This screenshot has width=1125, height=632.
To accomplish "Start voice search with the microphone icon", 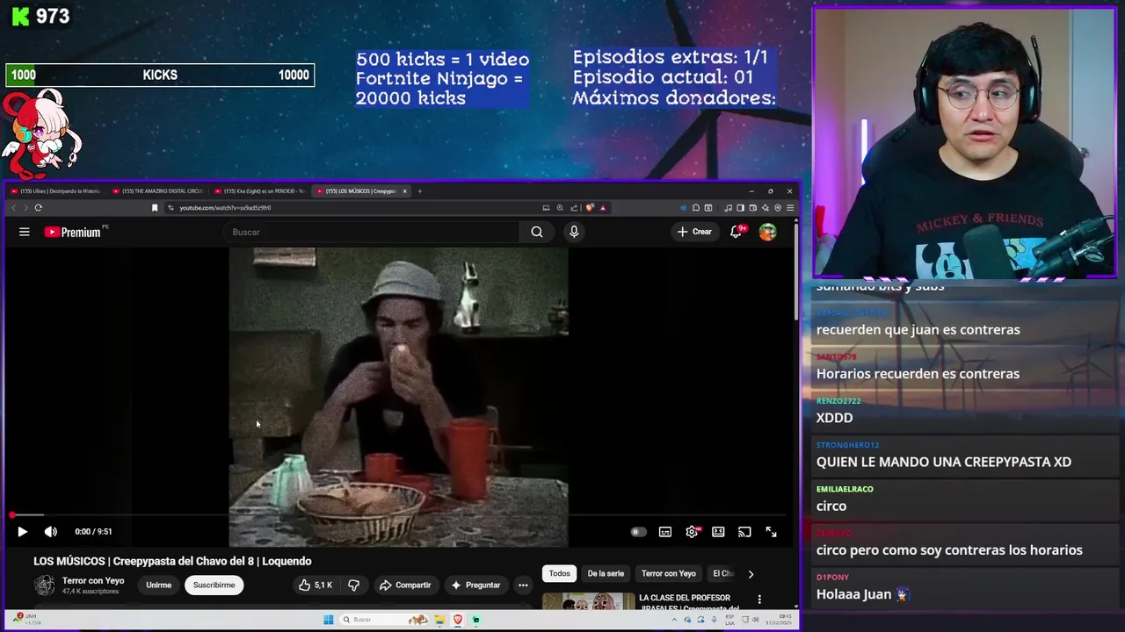I will coord(574,232).
